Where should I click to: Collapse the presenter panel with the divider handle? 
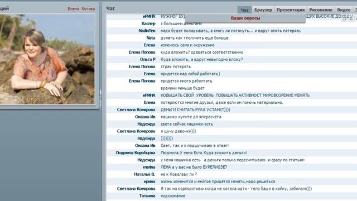[100, 98]
